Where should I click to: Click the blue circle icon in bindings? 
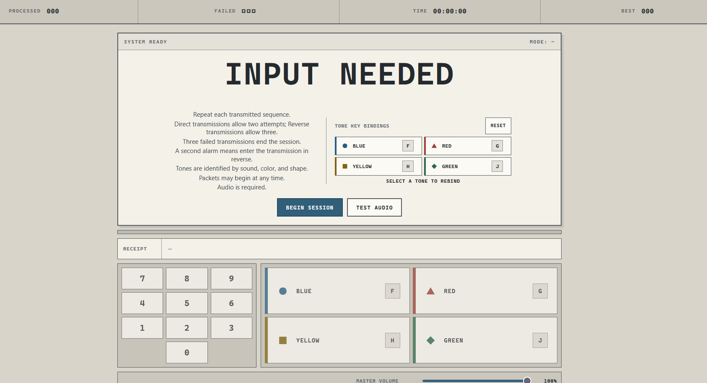pos(345,146)
